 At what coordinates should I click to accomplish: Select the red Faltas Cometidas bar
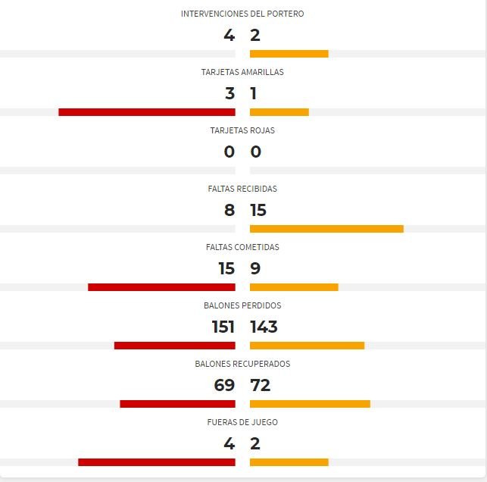[x=161, y=287]
